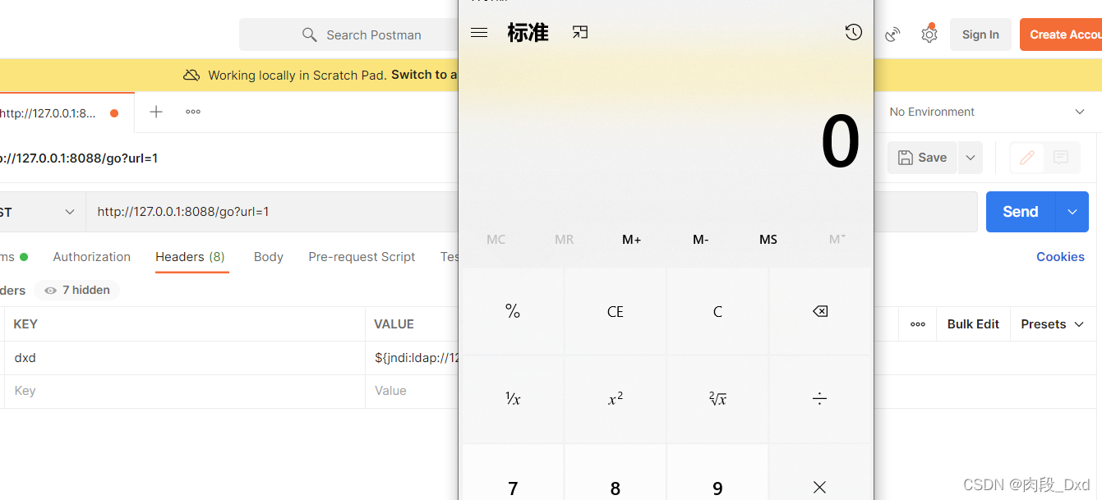
Task: Click Postman satellite capture requests icon
Action: 892,34
